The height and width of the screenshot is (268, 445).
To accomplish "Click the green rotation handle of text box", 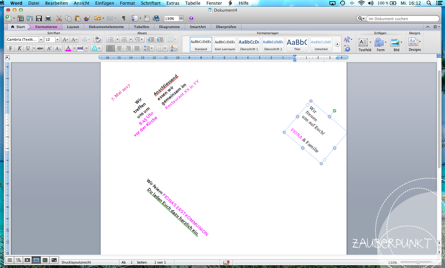I will (335, 111).
